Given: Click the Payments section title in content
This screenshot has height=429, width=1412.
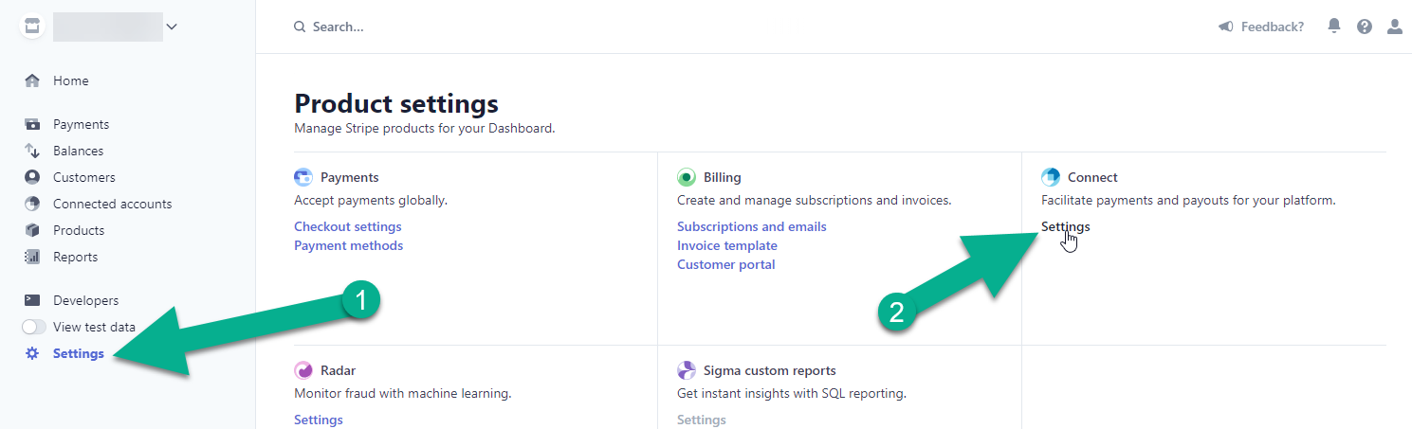Looking at the screenshot, I should (349, 177).
